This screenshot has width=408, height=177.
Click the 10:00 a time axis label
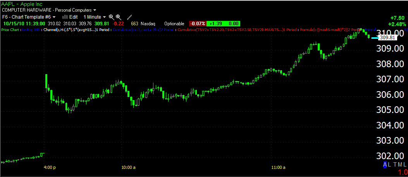pyautogui.click(x=128, y=167)
